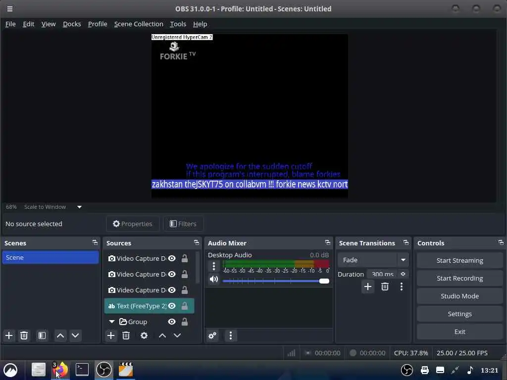Open the file manager in the taskbar
507x380 pixels.
pos(39,370)
